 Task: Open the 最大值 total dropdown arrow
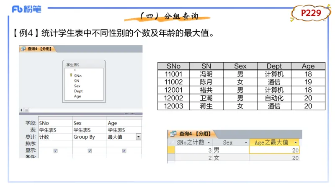[139, 137]
